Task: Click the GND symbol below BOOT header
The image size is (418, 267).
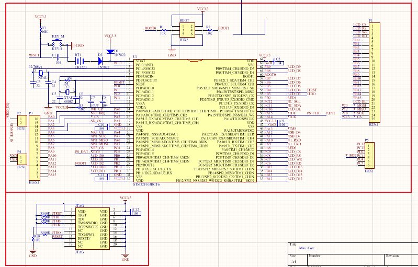Action: click(x=172, y=52)
